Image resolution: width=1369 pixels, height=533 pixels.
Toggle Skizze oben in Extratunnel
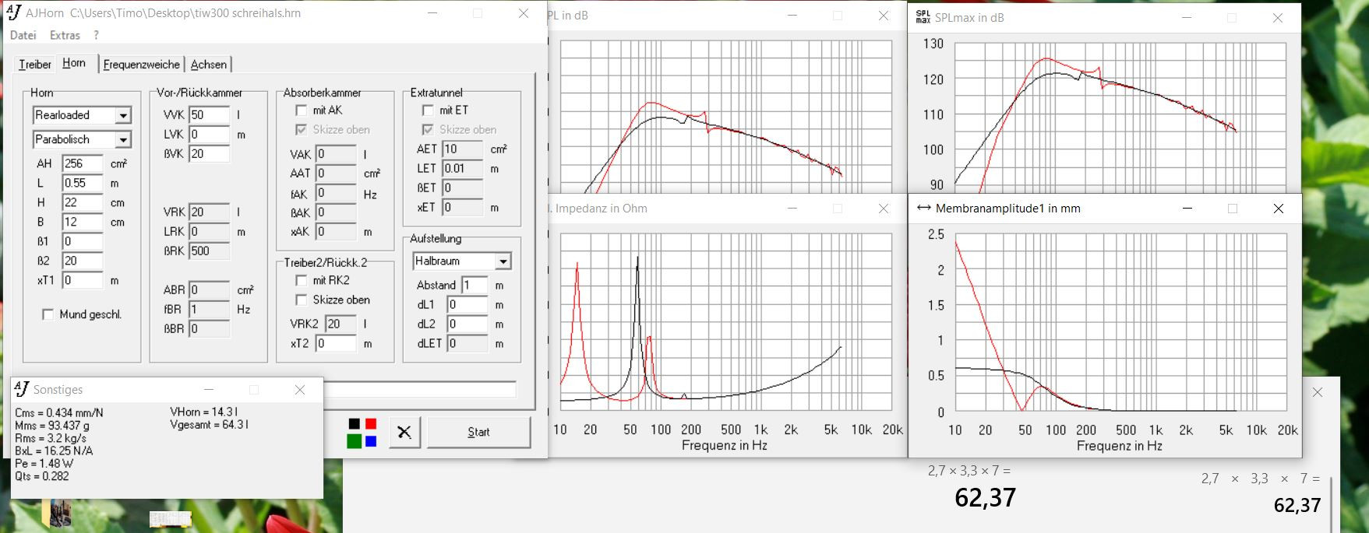tap(428, 130)
